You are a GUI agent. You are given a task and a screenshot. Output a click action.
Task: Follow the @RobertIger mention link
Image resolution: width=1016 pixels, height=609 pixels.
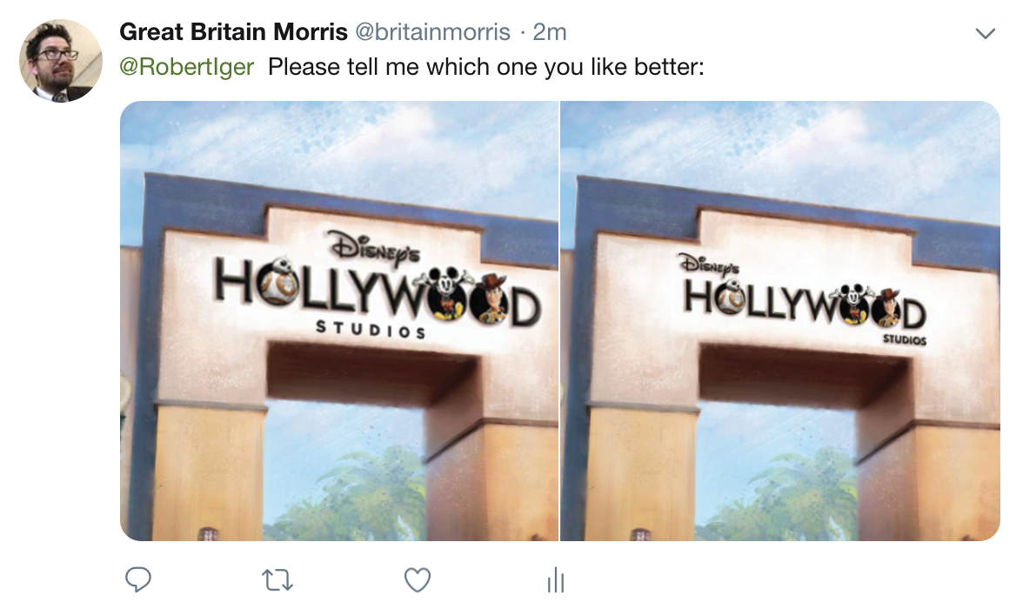pos(187,67)
